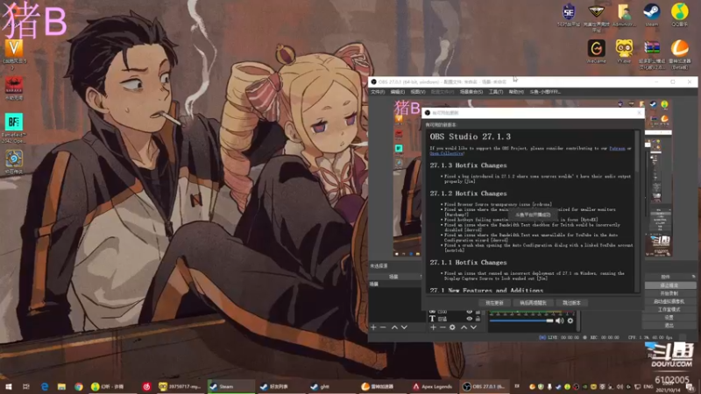Open the YY voice desktop icon
701x394 pixels.
click(624, 52)
